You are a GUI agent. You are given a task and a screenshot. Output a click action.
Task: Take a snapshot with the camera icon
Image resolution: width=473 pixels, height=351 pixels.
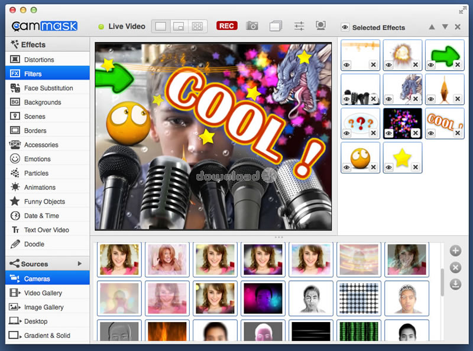coord(252,26)
